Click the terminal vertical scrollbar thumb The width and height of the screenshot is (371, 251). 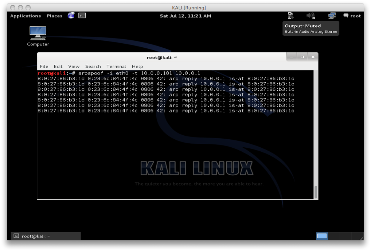pos(315,192)
